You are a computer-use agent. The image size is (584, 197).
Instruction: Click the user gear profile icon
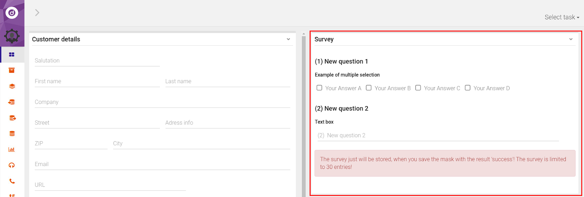(x=12, y=36)
